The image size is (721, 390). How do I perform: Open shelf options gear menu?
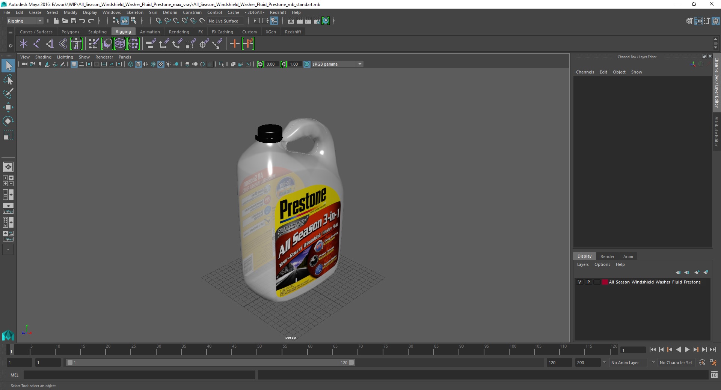coord(11,46)
